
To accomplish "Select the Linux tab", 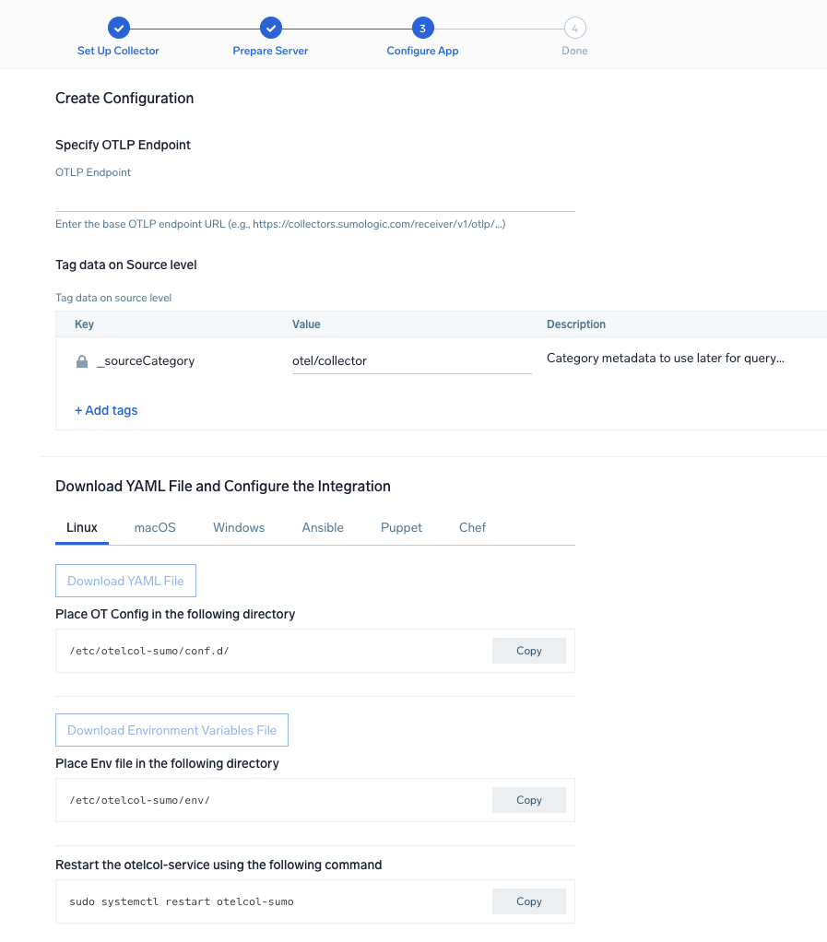I will [82, 527].
